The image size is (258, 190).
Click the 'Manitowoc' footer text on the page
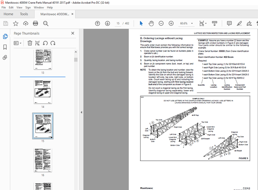[x=146, y=188]
